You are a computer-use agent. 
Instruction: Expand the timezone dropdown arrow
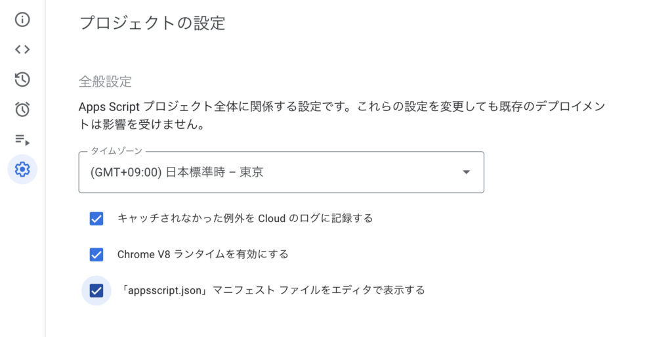coord(466,172)
